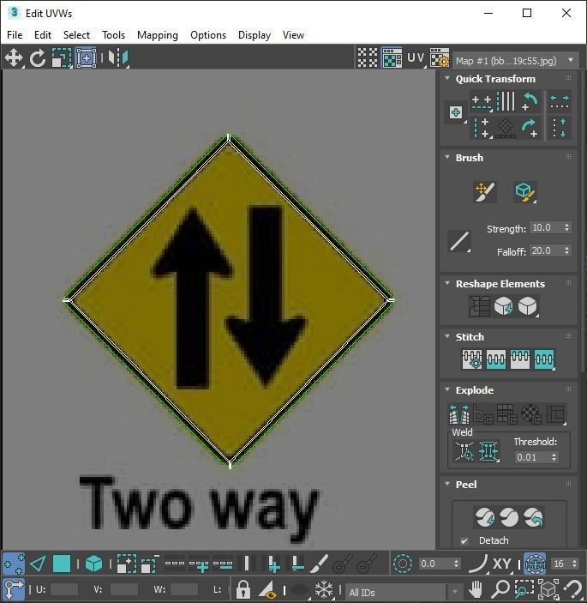
Task: Enable Vertex sub-object mode
Action: click(x=14, y=564)
